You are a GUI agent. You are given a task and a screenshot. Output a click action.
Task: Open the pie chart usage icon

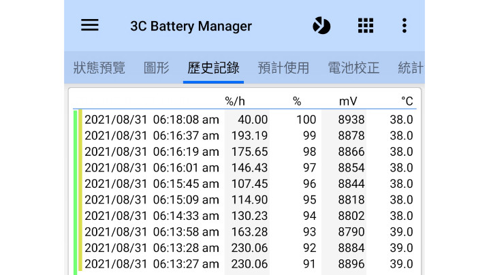click(x=321, y=25)
